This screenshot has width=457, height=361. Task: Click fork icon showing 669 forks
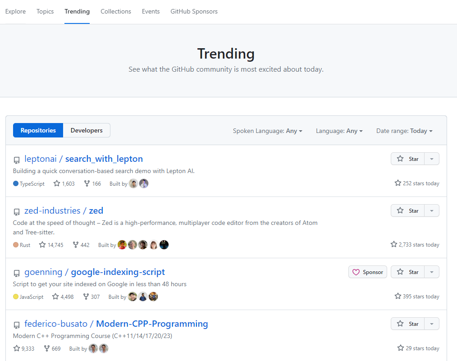[47, 348]
